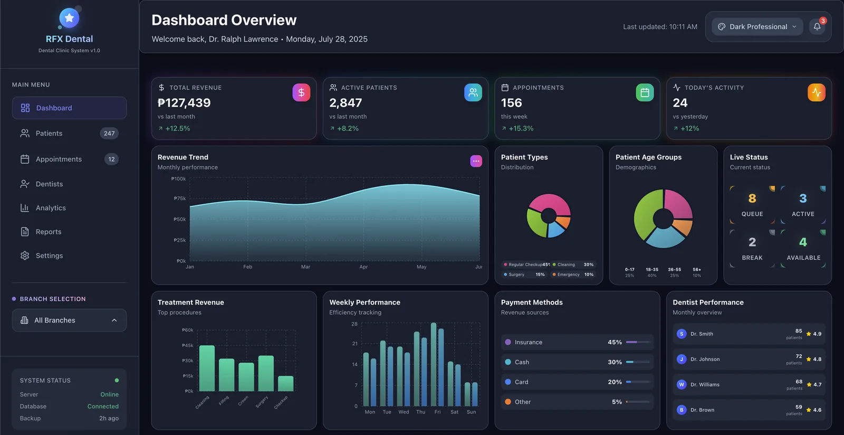Click the Dentists person-check icon in sidebar
The image size is (844, 435).
[x=25, y=184]
